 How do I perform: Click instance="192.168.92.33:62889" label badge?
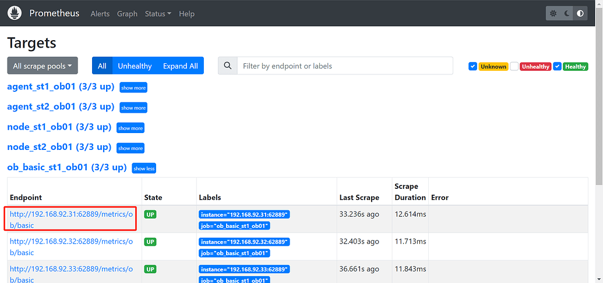click(x=244, y=269)
